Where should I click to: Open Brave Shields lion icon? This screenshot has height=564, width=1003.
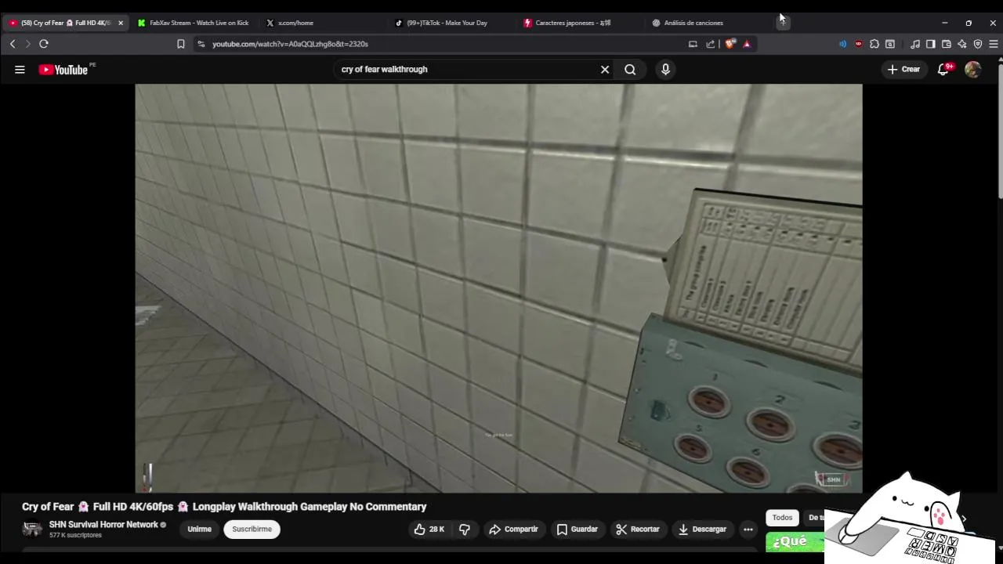(x=730, y=44)
